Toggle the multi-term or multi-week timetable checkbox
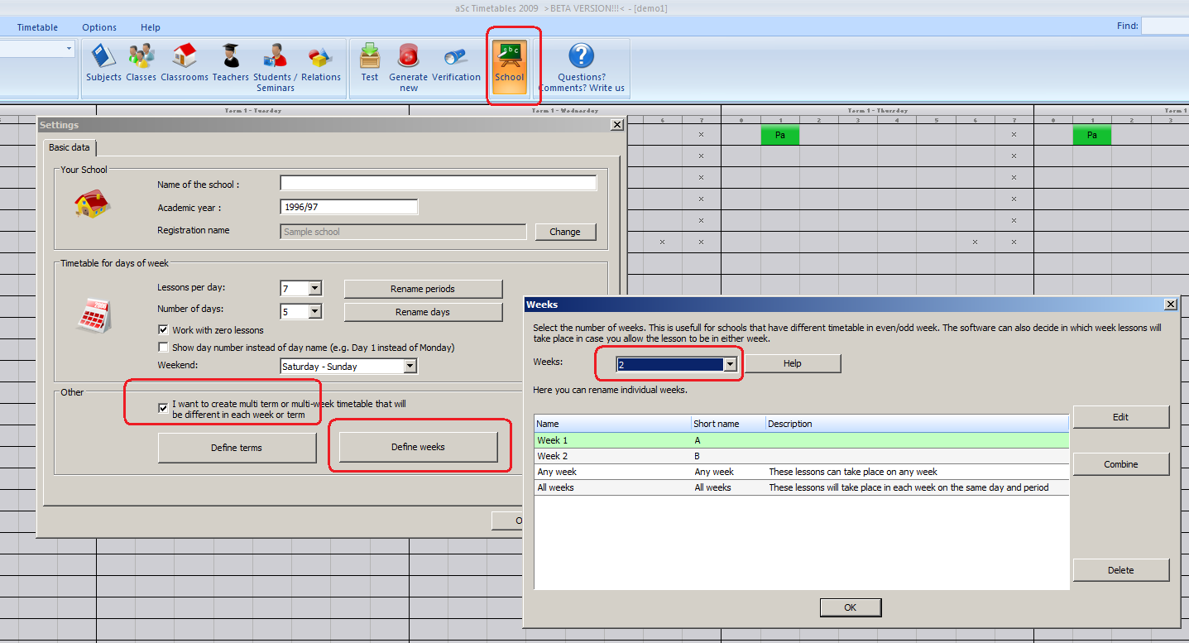The height and width of the screenshot is (643, 1189). (163, 407)
